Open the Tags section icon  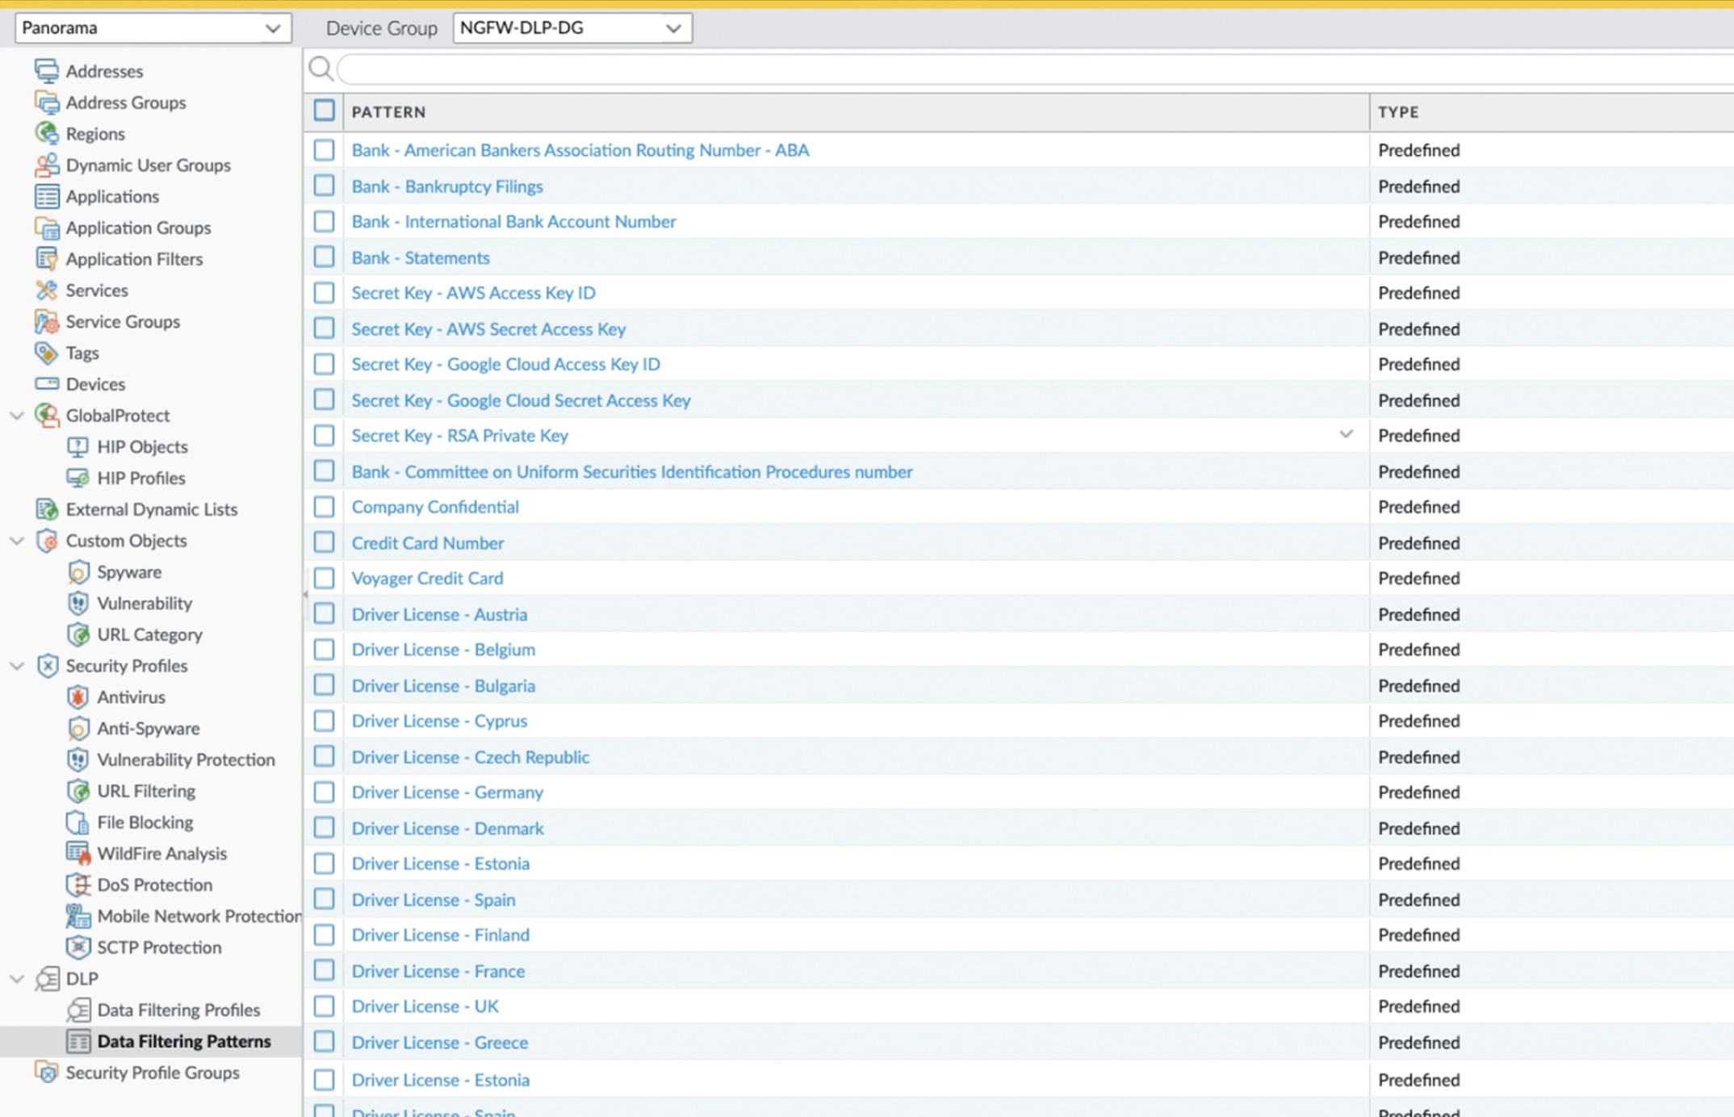point(45,353)
